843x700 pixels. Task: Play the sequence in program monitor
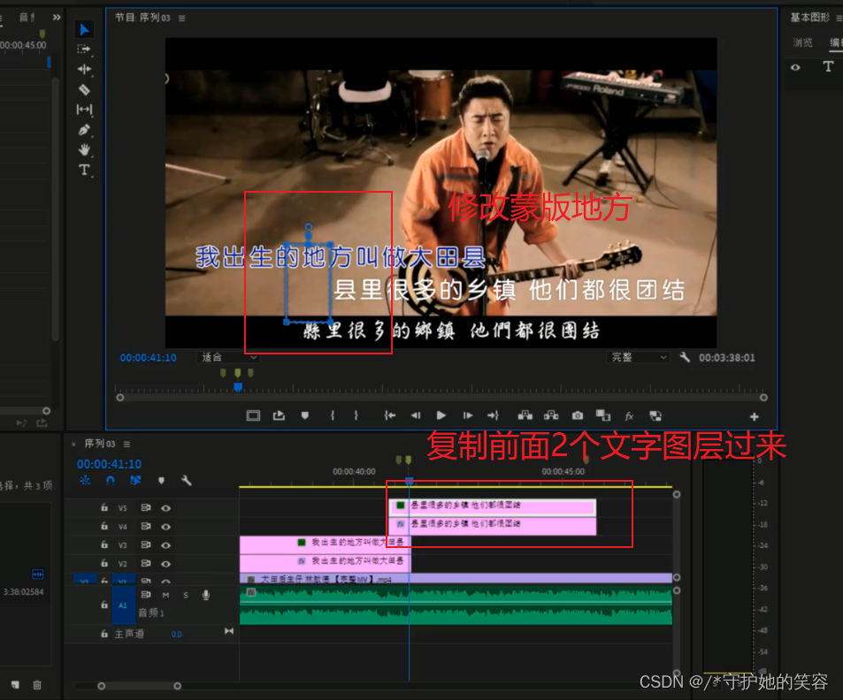[x=441, y=415]
